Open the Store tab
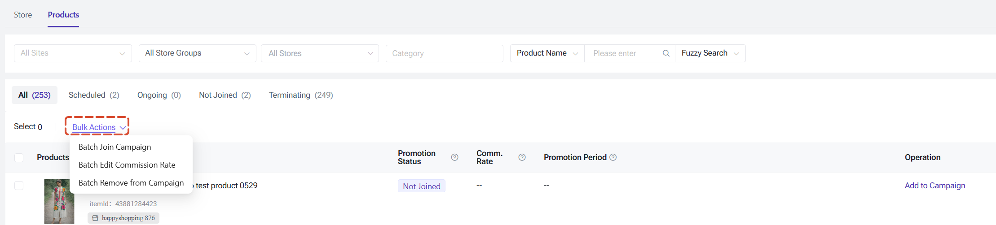The image size is (996, 225). coord(23,15)
